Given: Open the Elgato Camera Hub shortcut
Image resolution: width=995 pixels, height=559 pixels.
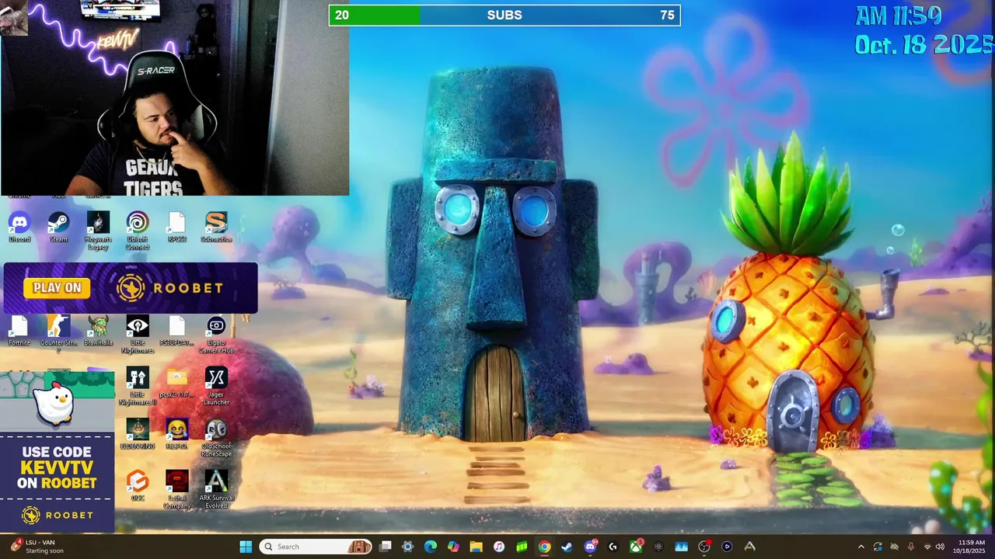Looking at the screenshot, I should pyautogui.click(x=216, y=335).
